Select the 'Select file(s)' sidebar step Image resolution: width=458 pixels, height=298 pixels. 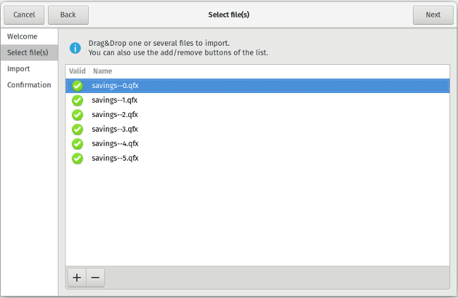[x=27, y=53]
